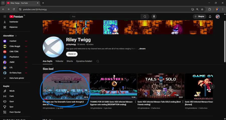View site information icon in address bar
The image size is (226, 120).
click(20, 9)
